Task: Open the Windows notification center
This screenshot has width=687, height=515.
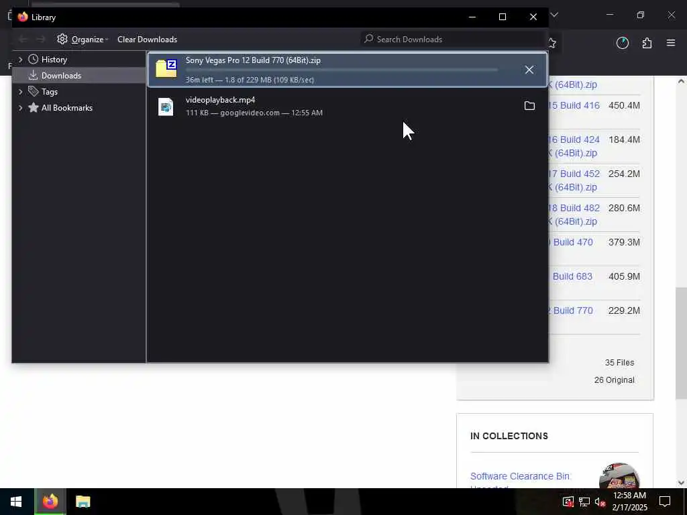Action: (x=665, y=502)
